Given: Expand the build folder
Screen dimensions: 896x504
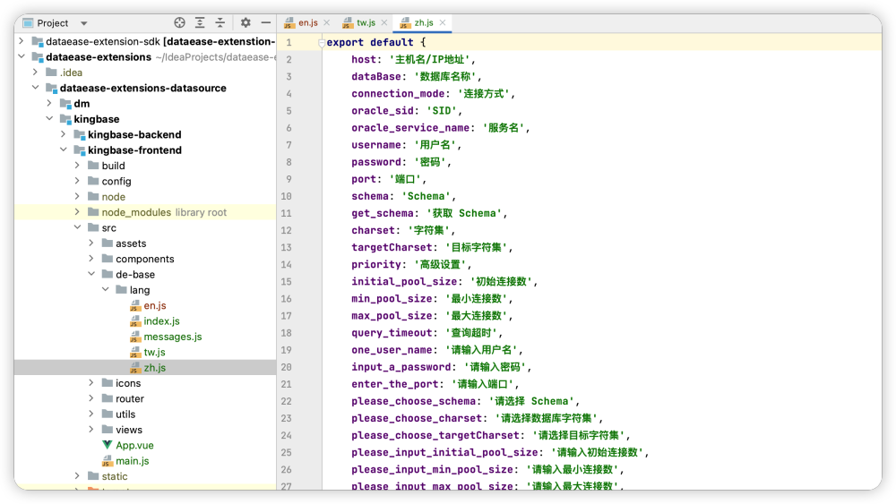Looking at the screenshot, I should (77, 165).
